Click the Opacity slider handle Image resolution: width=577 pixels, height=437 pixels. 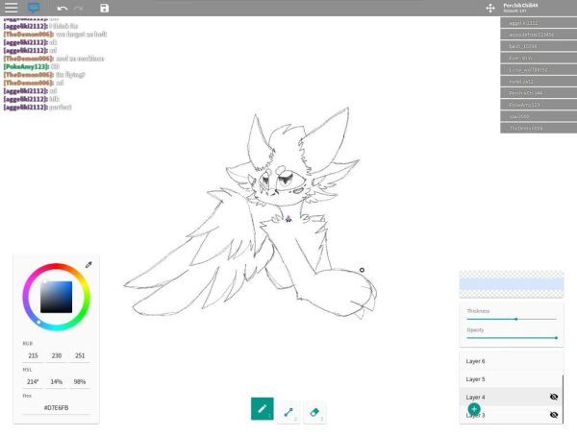pos(556,337)
